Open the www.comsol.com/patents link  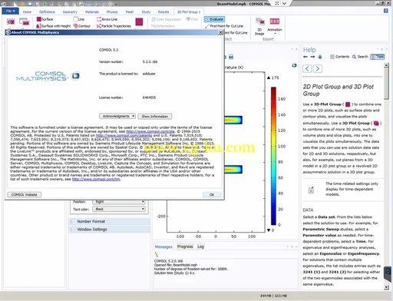[x=124, y=135]
